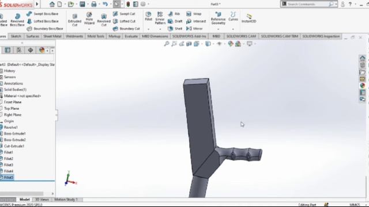369x207 pixels.
Task: Open the DisplayManager color ball tab
Action: (42, 50)
